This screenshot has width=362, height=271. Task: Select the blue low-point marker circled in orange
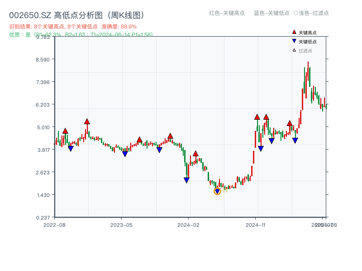(x=217, y=192)
